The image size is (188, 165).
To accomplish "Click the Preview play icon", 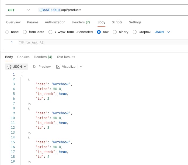I will click(x=35, y=67).
